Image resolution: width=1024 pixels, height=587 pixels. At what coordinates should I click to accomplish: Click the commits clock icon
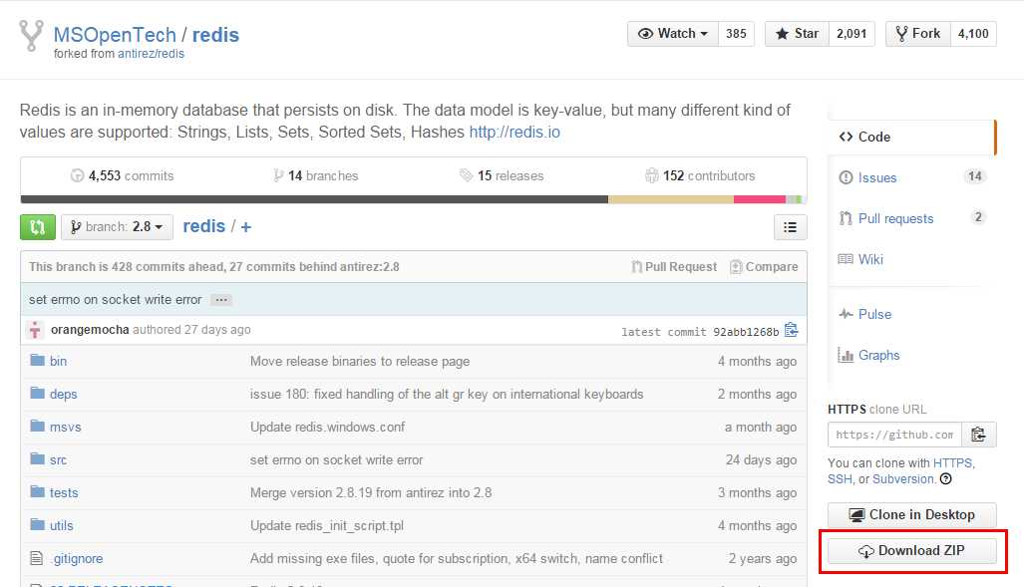click(x=77, y=175)
